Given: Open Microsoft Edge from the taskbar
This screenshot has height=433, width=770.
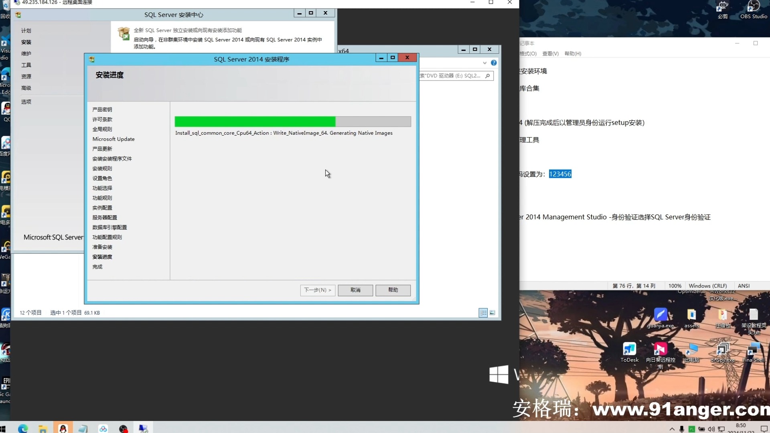Looking at the screenshot, I should click(23, 429).
